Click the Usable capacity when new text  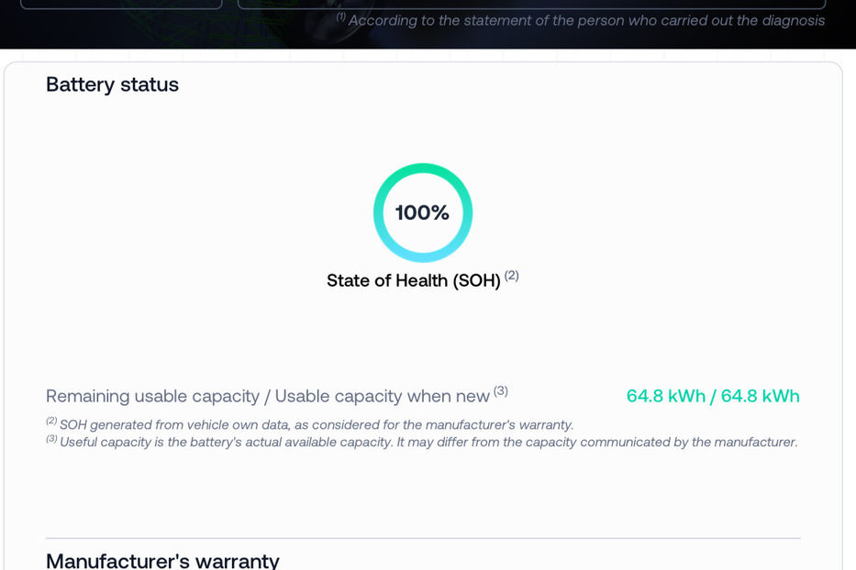(x=383, y=397)
